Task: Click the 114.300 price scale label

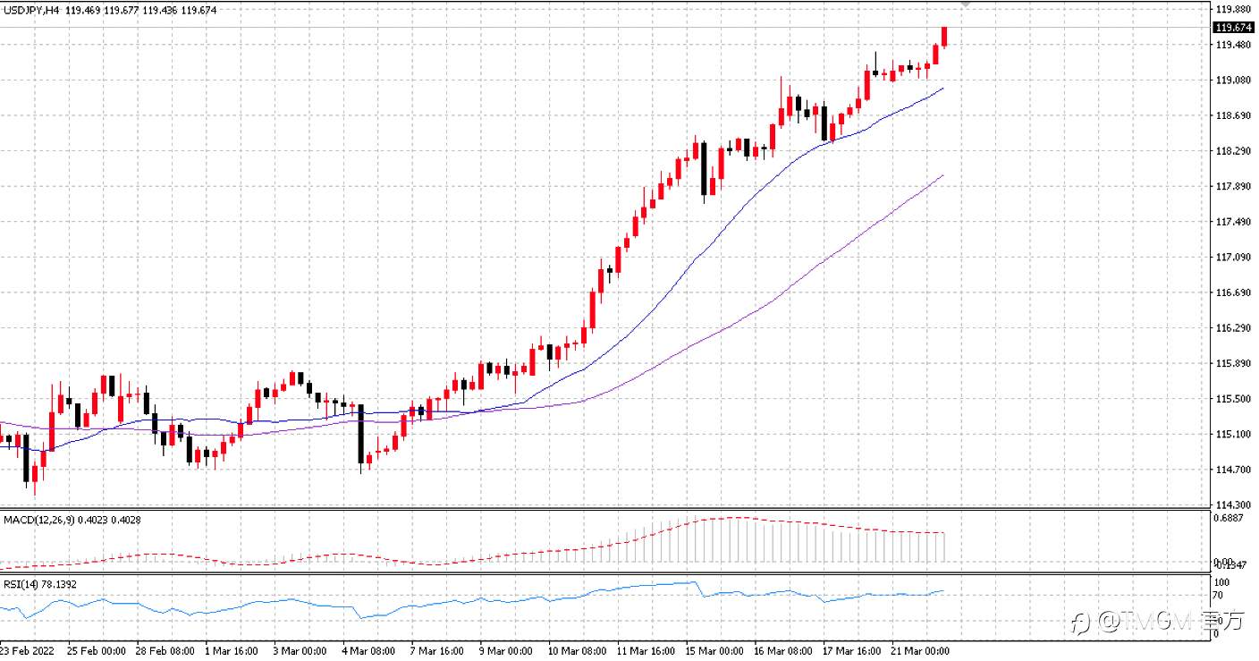Action: tap(1231, 504)
